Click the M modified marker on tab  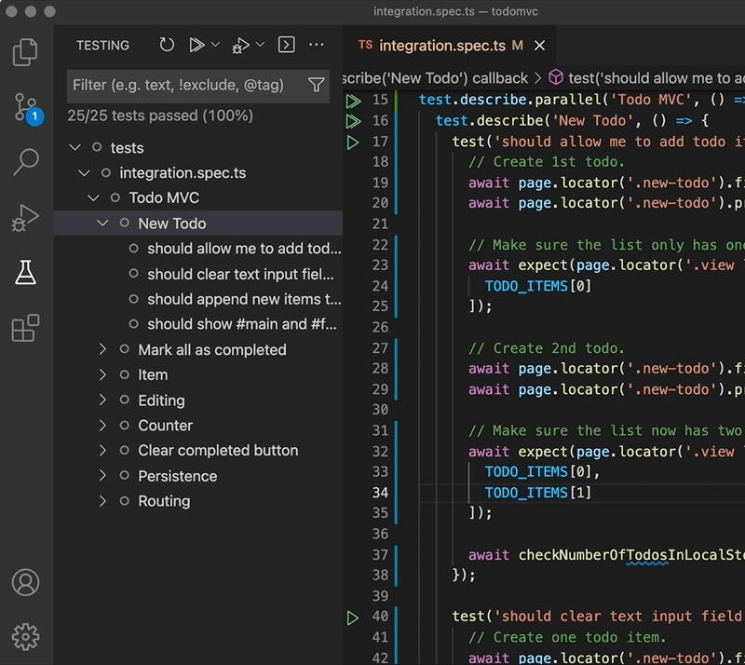[x=518, y=46]
